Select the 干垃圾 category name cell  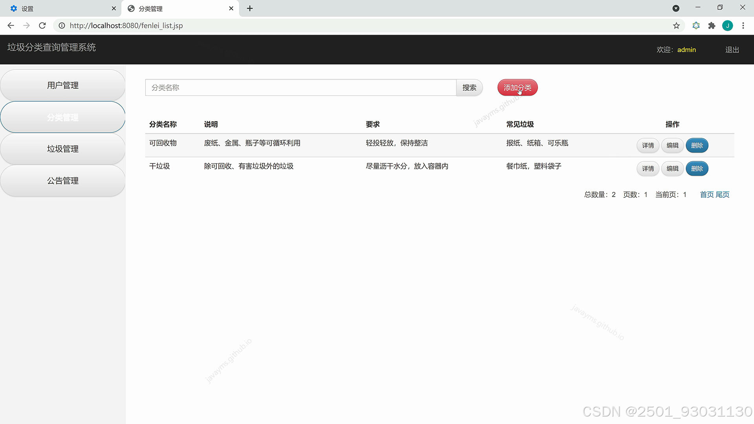click(159, 166)
